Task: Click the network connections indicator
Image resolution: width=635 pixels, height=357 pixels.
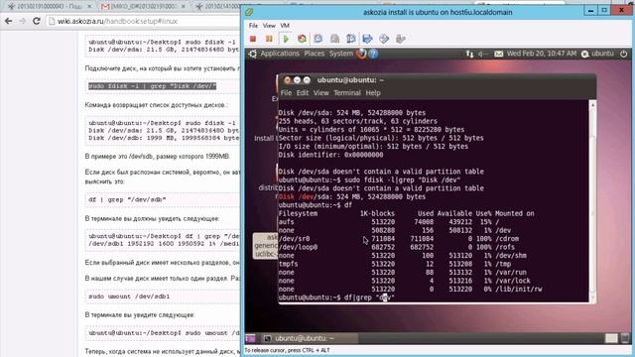Action: [x=469, y=54]
